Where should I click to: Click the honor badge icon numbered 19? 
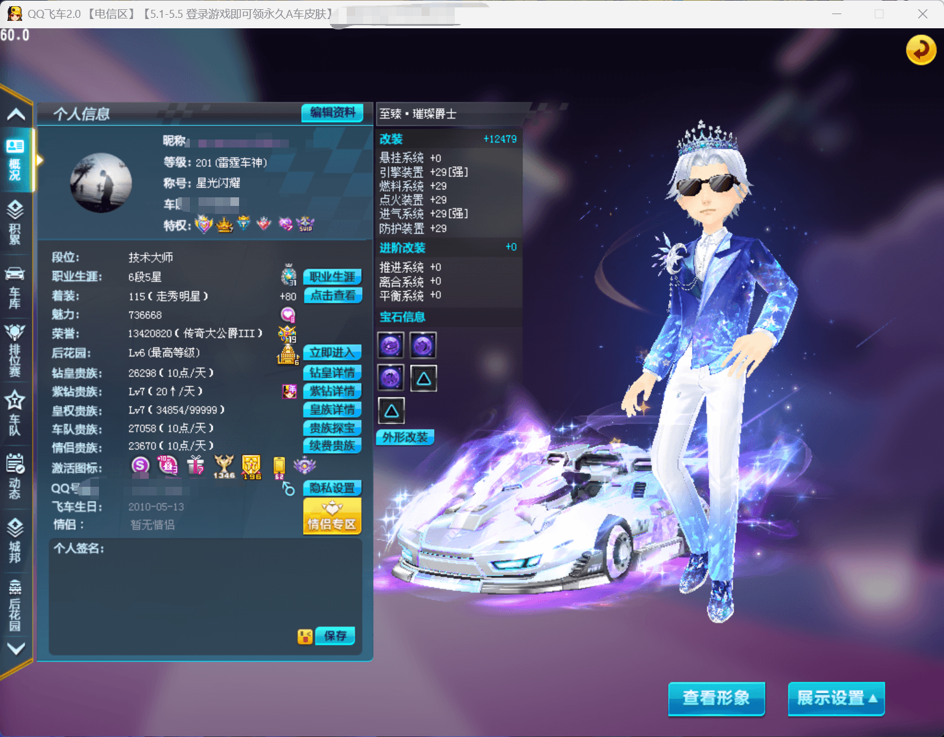(288, 334)
